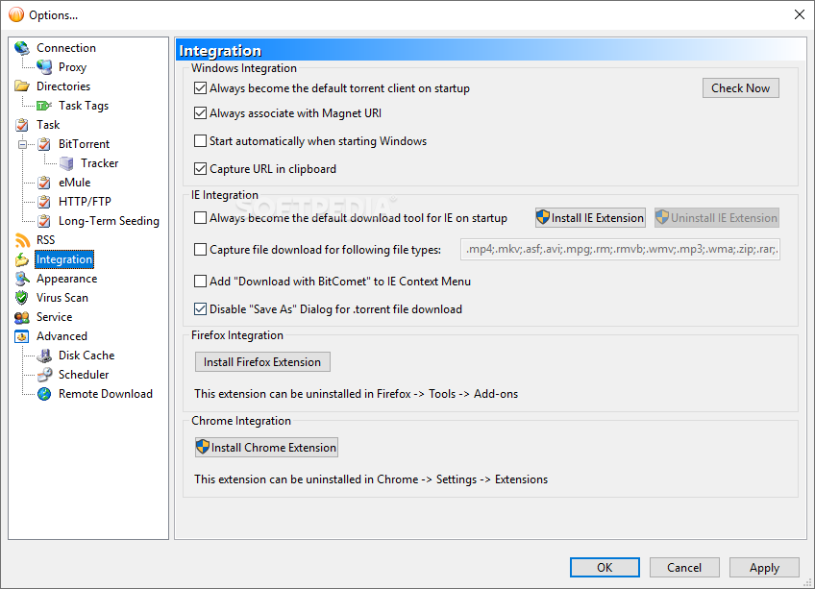
Task: Select Task Tags in the tree
Action: pyautogui.click(x=84, y=106)
